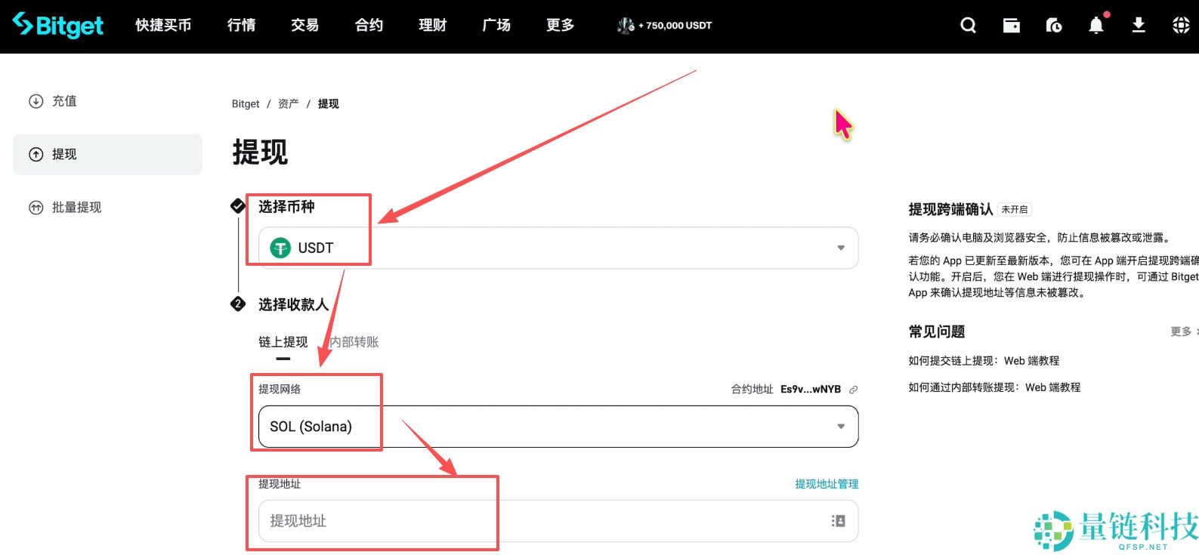
Task: Open the SOL (Solana) network dropdown
Action: click(x=558, y=427)
